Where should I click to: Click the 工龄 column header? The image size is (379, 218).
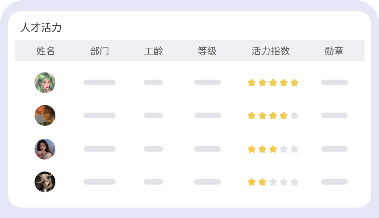(x=153, y=51)
